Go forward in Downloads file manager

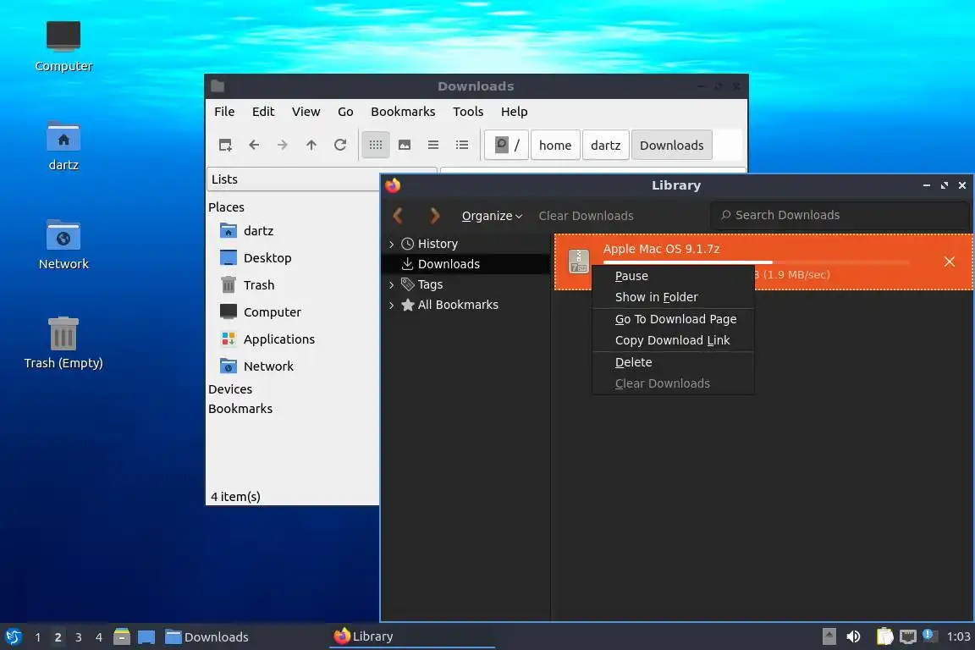tap(283, 145)
